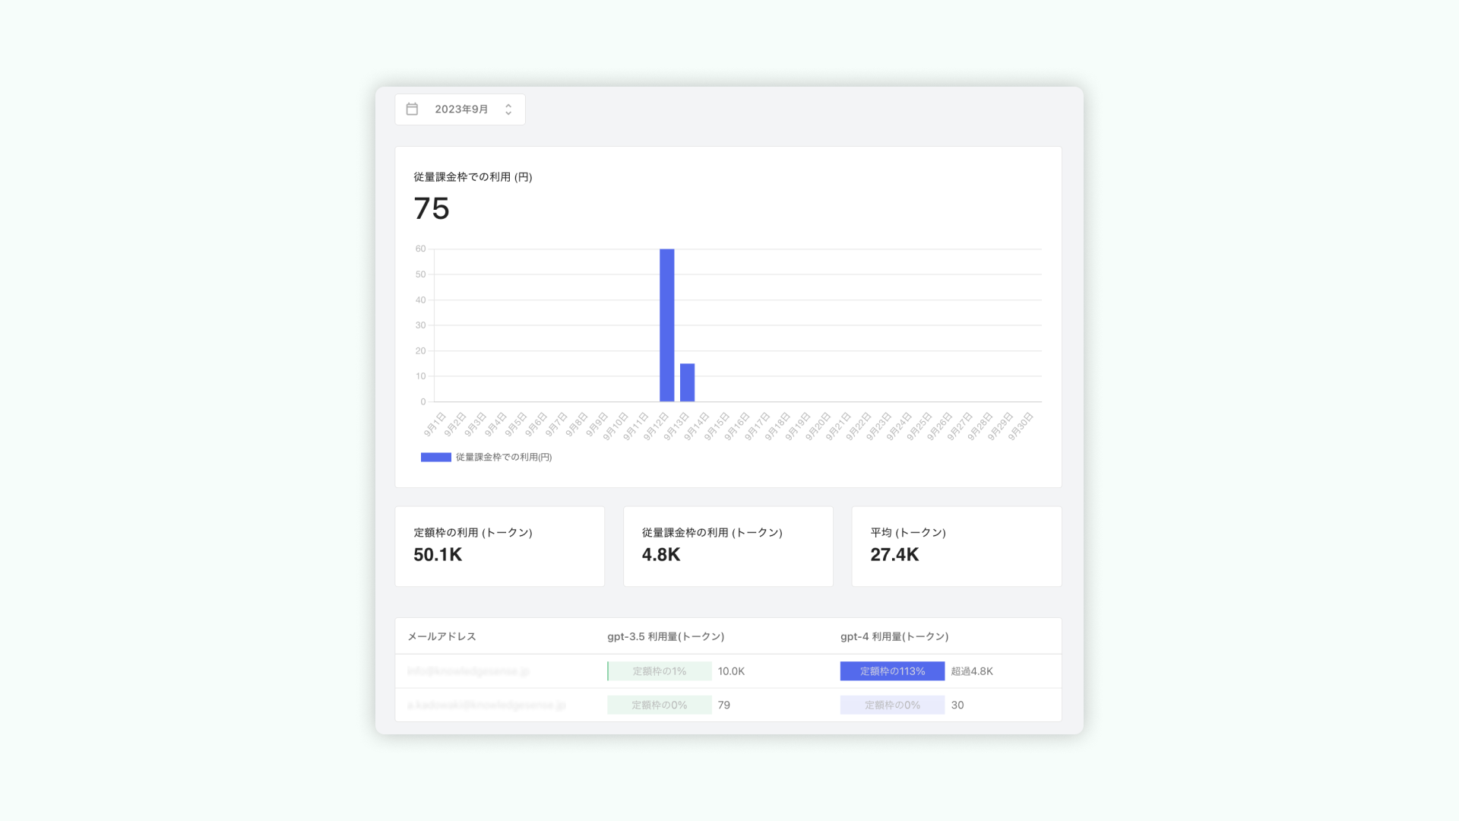This screenshot has height=821, width=1459.
Task: Click the tall bar for 9月12日
Action: coord(666,325)
